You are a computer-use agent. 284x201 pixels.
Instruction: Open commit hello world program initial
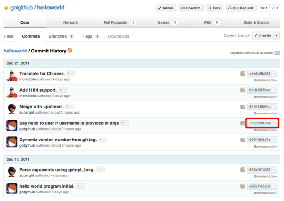(47, 186)
